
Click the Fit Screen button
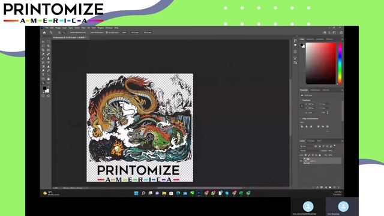tap(135, 32)
